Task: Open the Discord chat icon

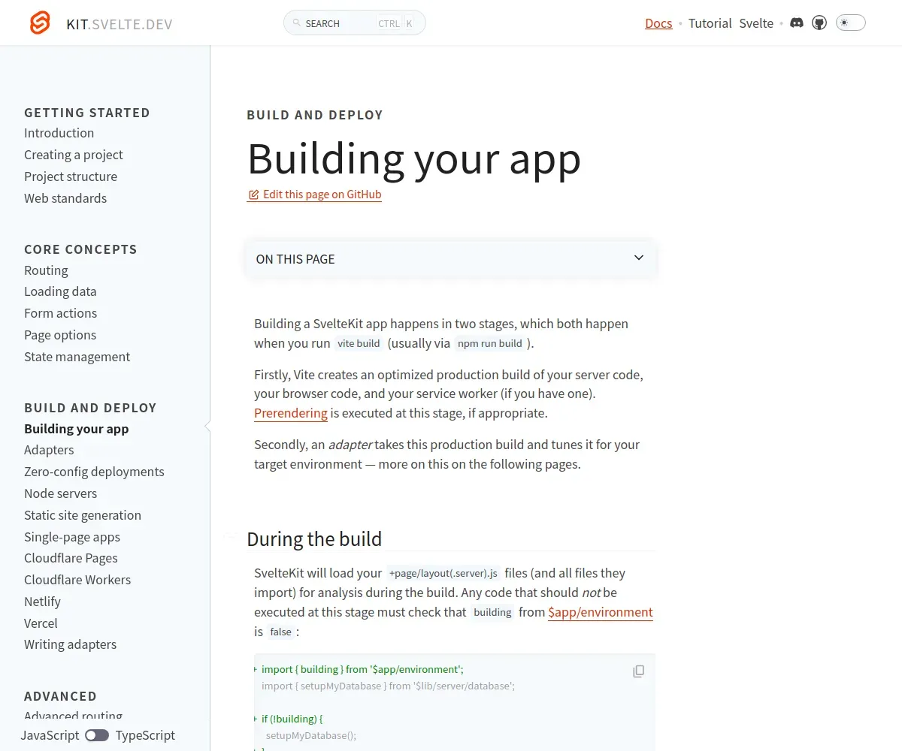Action: pos(797,23)
